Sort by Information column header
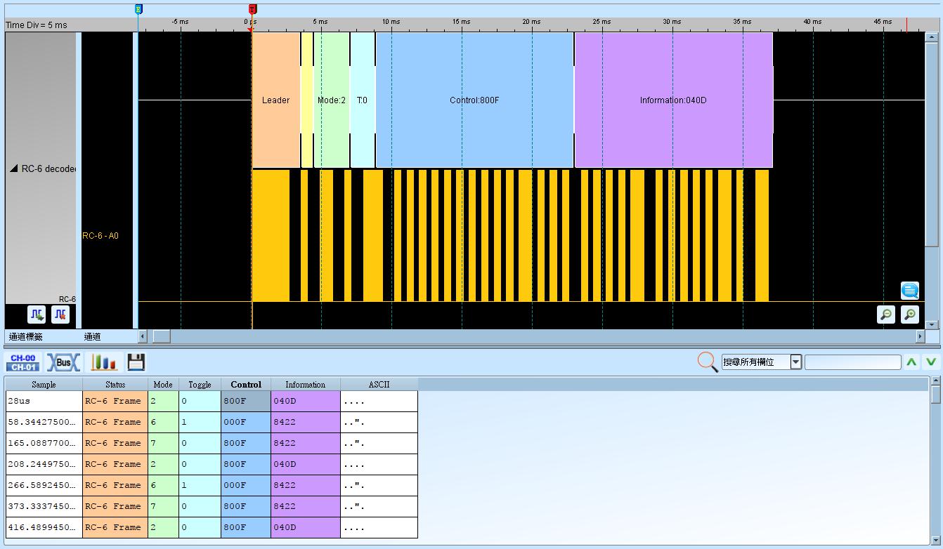 306,384
